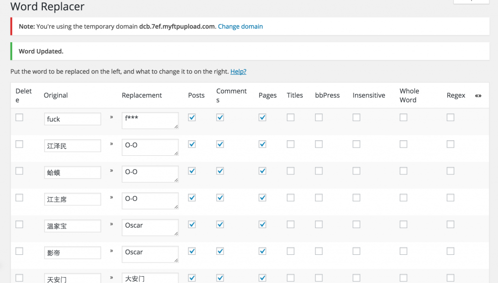Click the Replacement field containing f***
The width and height of the screenshot is (498, 283).
pyautogui.click(x=150, y=120)
